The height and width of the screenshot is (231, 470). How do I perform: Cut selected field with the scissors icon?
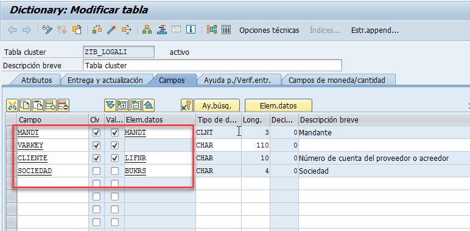[12, 105]
